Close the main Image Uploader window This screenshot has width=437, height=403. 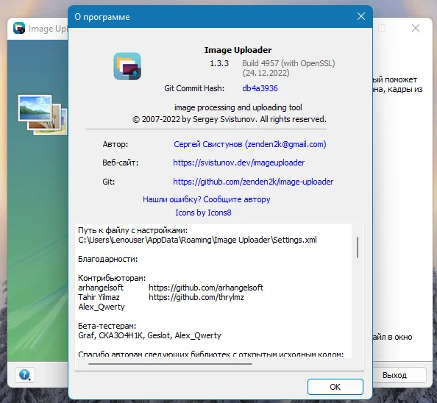416,28
